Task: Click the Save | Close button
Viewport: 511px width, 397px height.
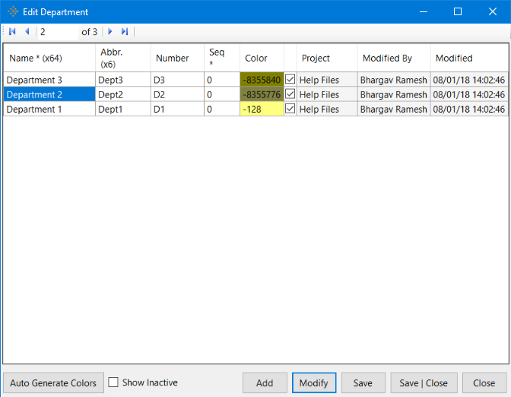Action: coord(424,383)
